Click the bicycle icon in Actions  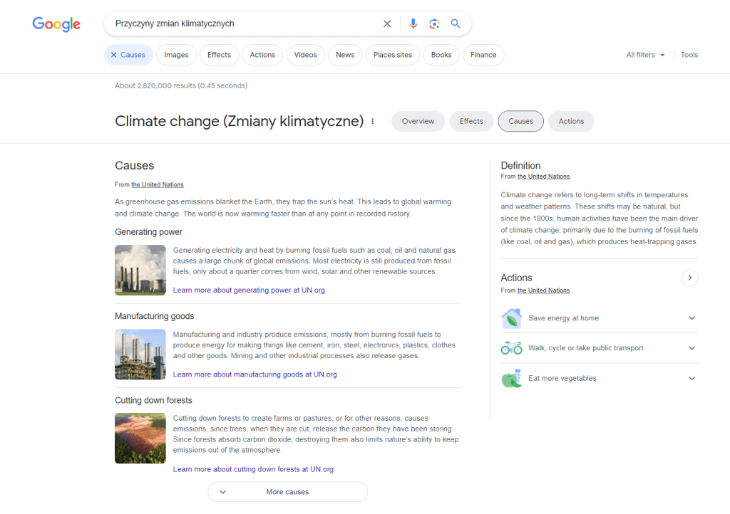[x=511, y=348]
